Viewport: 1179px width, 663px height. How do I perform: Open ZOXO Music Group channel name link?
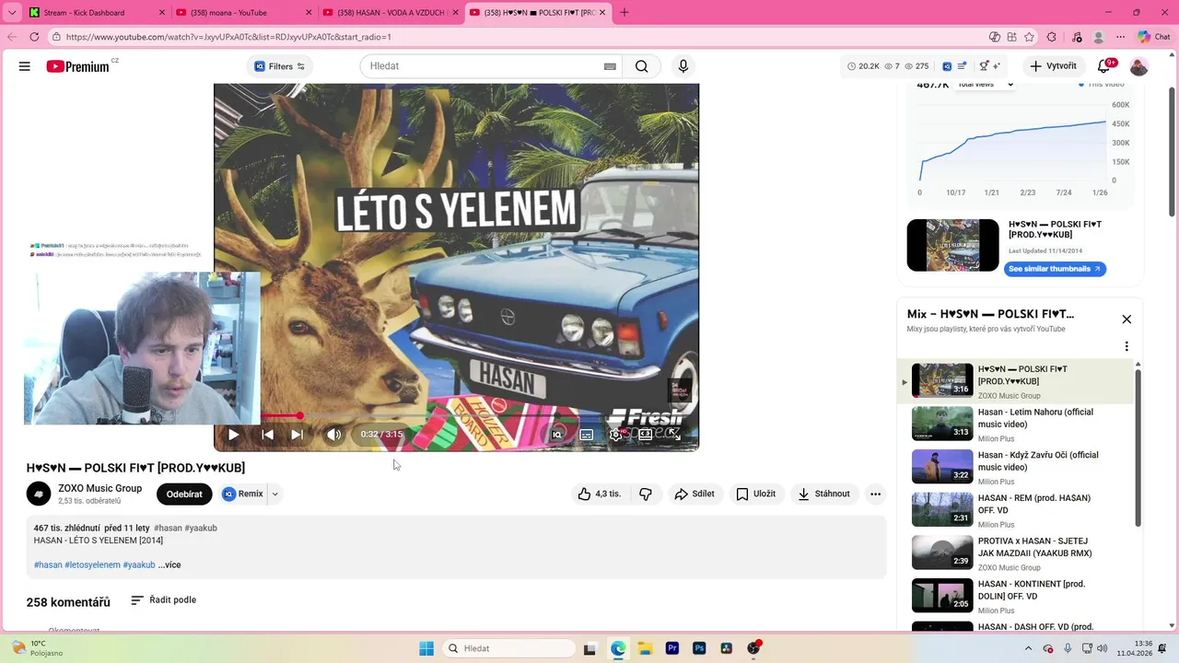(99, 488)
